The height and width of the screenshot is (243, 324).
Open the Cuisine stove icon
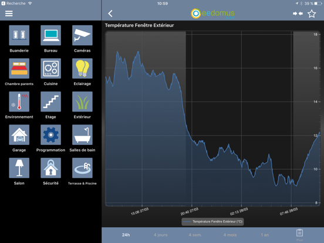[51, 69]
